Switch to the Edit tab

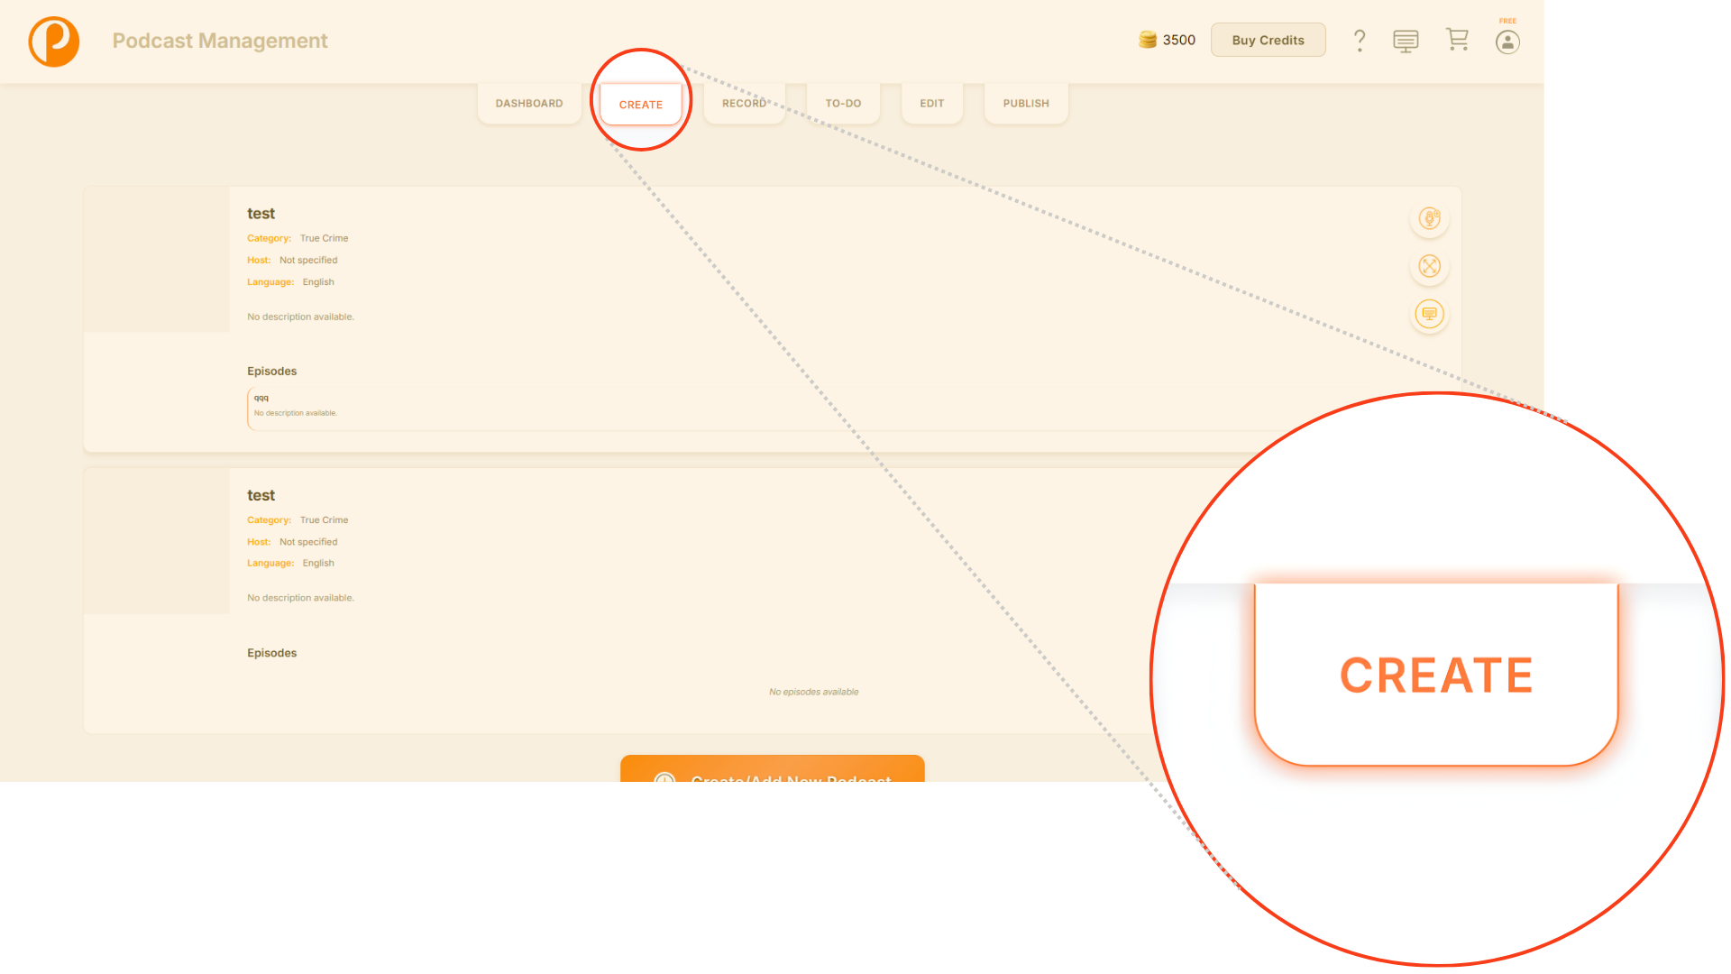click(931, 104)
